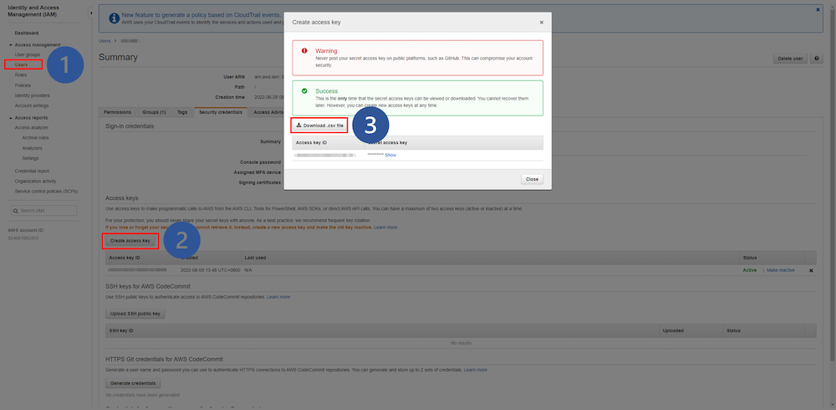This screenshot has width=836, height=410.
Task: Open Organization activity in the sidebar
Action: pos(35,181)
